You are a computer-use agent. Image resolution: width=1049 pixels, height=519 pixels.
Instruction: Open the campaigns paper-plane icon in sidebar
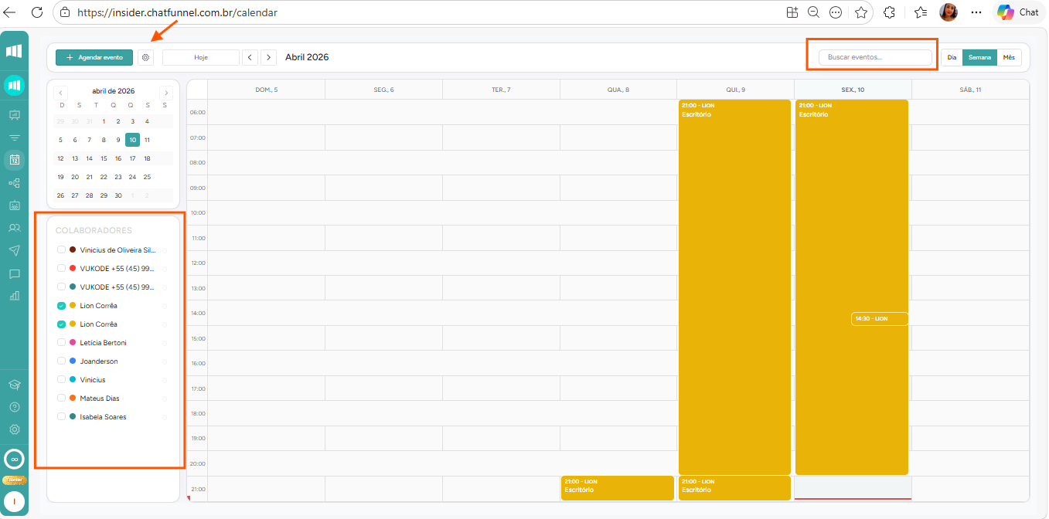click(14, 250)
